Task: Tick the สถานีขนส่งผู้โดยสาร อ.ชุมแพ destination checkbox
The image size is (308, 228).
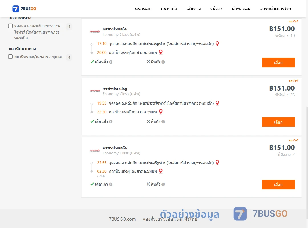Action: 11,57
